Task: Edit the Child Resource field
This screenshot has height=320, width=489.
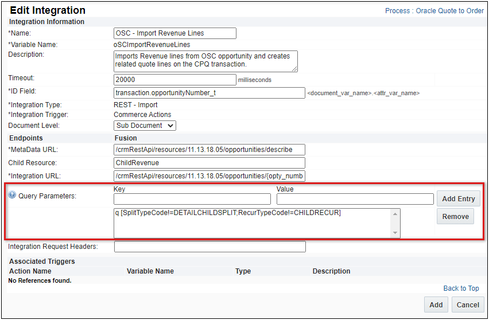Action: tap(209, 163)
